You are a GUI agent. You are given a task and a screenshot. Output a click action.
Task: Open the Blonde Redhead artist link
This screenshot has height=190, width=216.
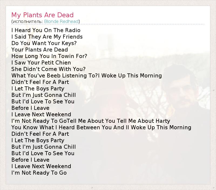pyautogui.click(x=61, y=21)
